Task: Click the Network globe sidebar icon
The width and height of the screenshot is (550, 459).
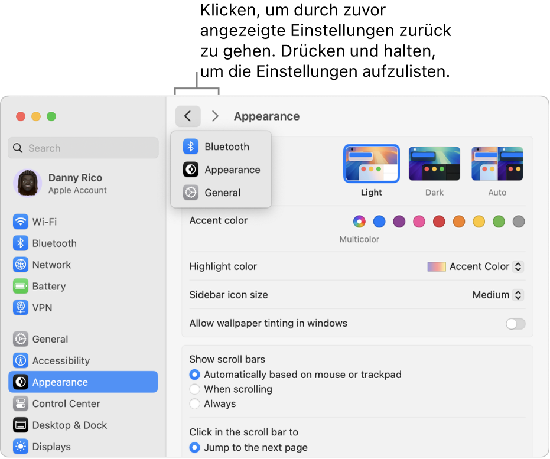Action: (x=21, y=265)
